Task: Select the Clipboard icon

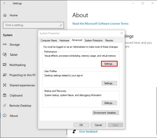Action: coord(5,95)
